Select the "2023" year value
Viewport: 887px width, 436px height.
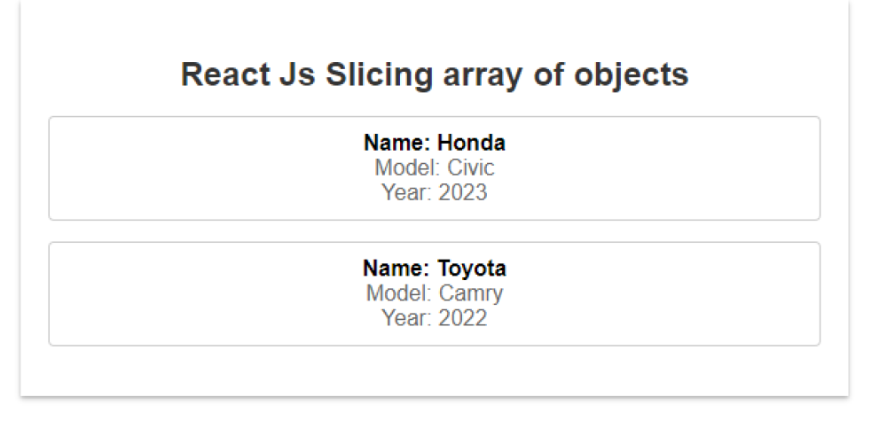coord(462,192)
